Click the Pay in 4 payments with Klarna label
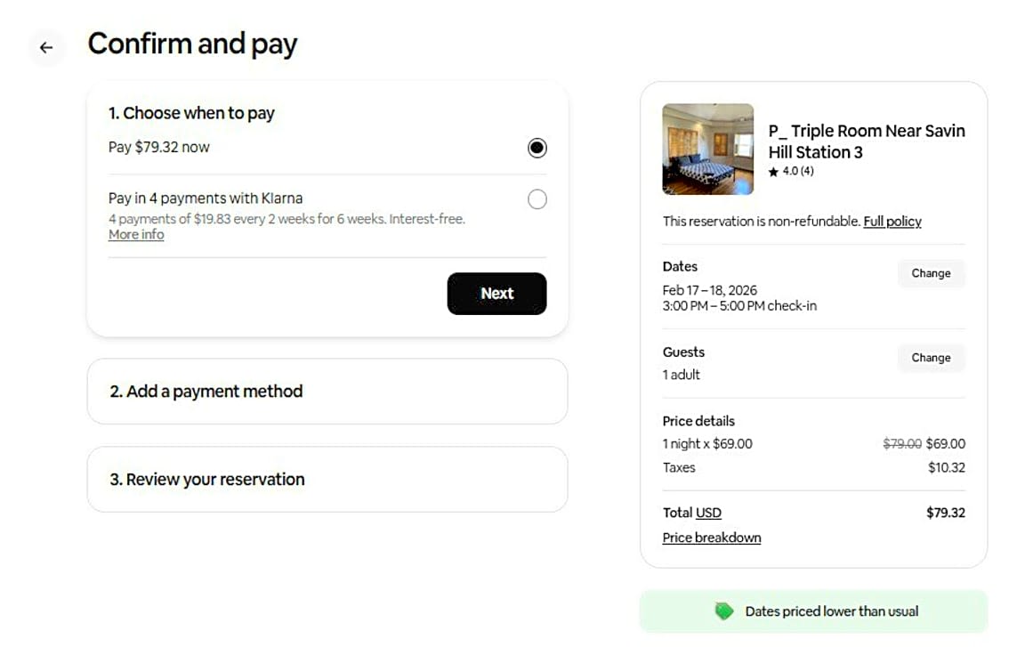Viewport: 1025px width, 647px height. click(x=206, y=198)
